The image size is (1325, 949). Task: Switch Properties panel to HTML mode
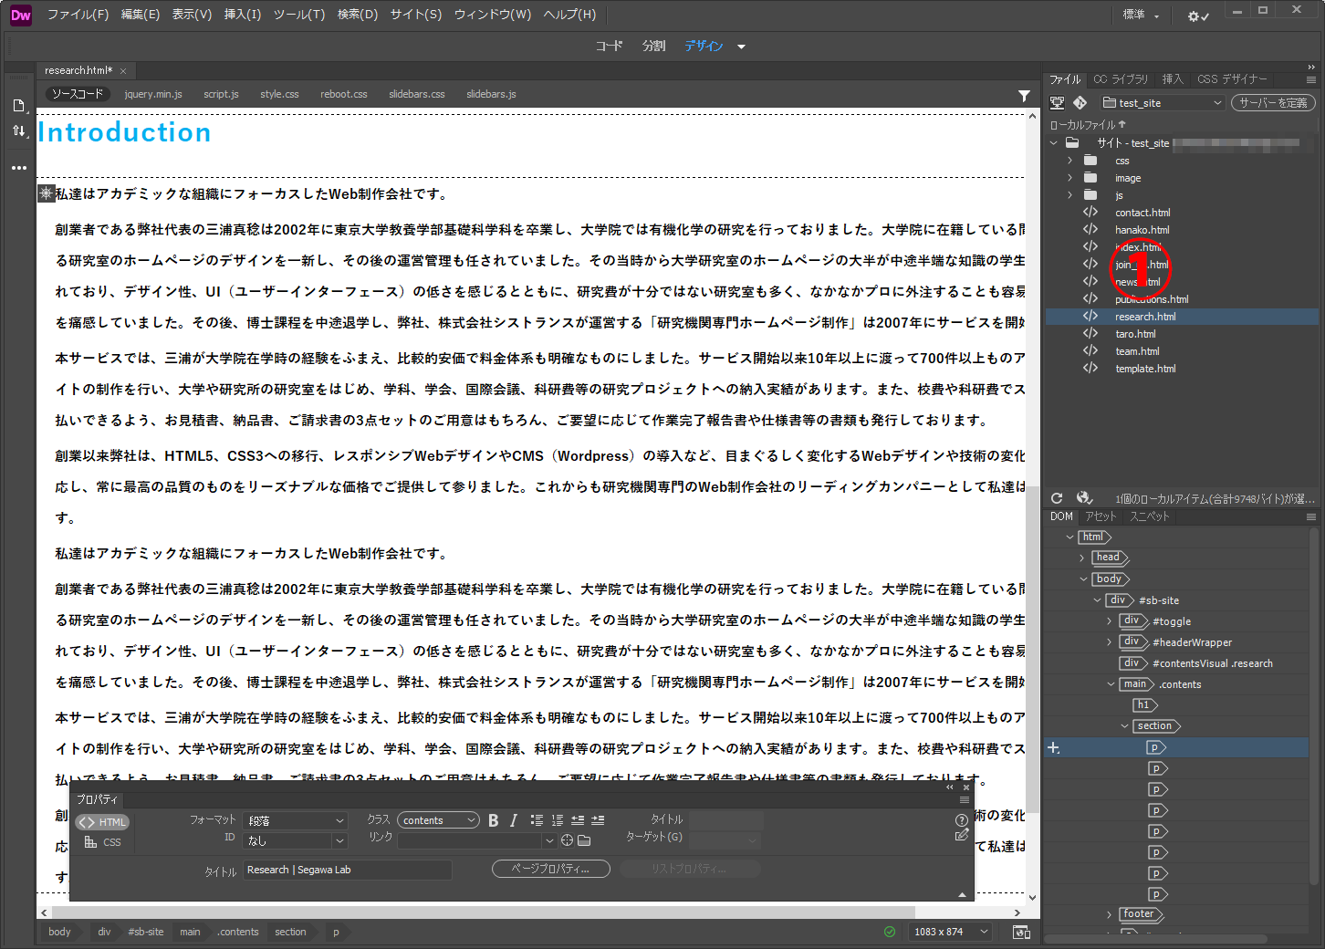102,822
